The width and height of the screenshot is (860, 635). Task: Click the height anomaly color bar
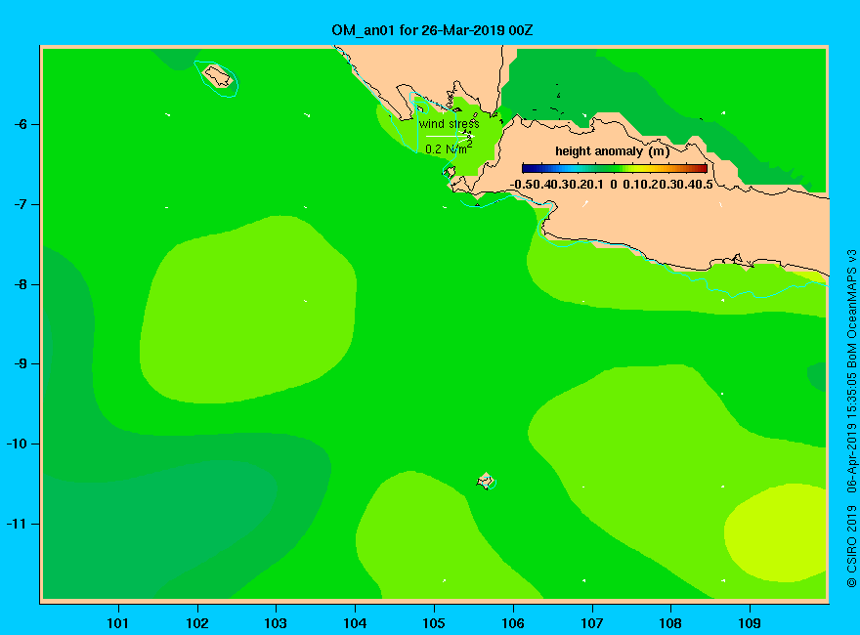[x=615, y=168]
